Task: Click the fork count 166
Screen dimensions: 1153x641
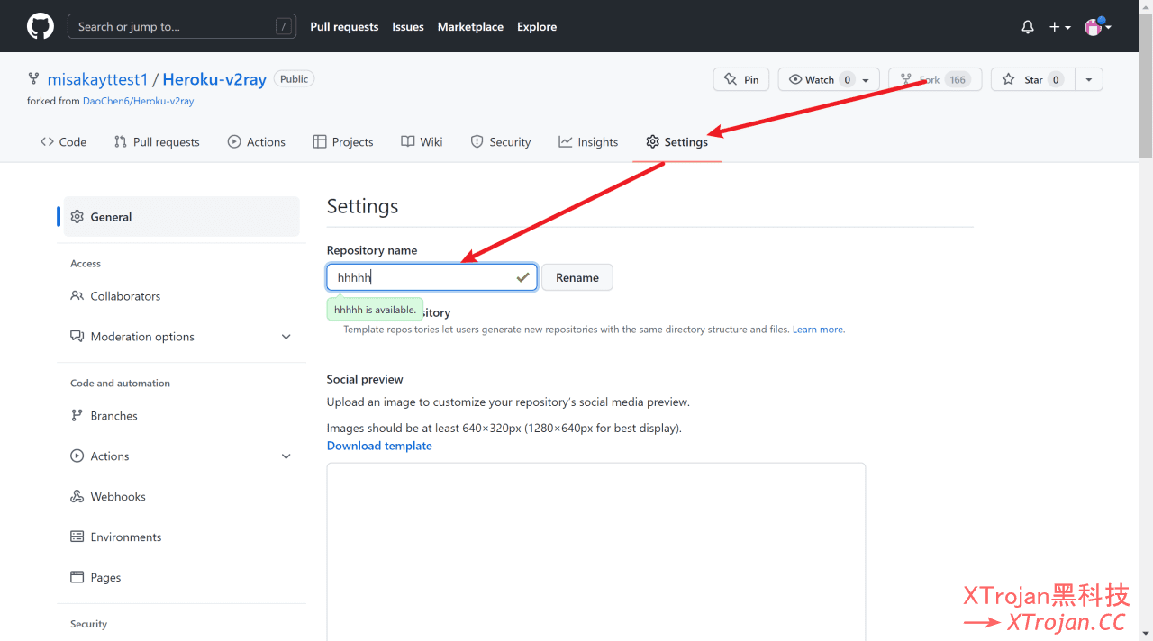Action: click(x=957, y=80)
